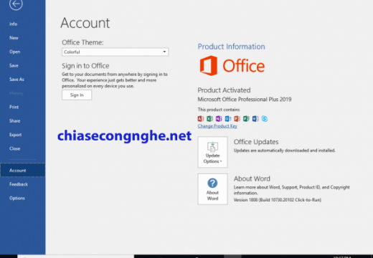Click the Version 1808 build text
Screen dimensions: 373x258
click(278, 200)
